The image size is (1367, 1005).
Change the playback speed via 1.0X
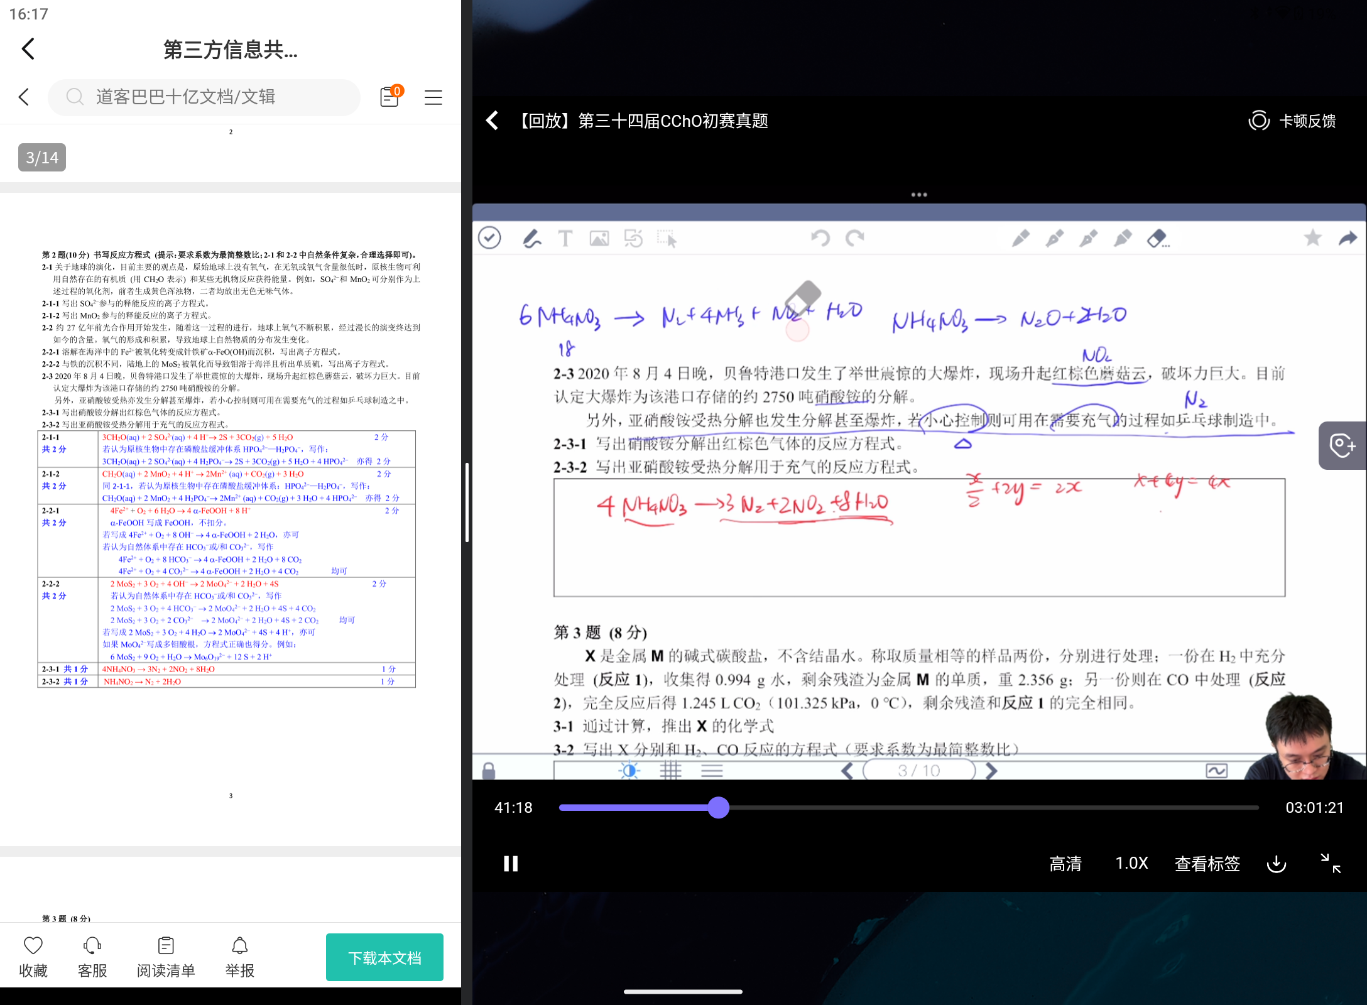[1131, 864]
